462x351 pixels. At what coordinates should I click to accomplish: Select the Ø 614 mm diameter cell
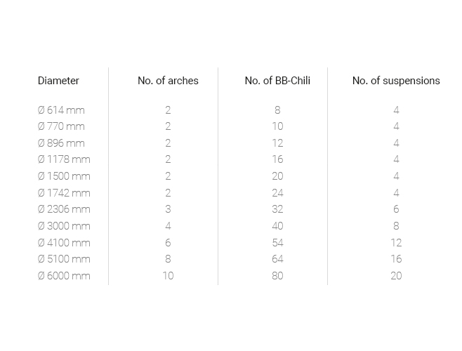(61, 110)
